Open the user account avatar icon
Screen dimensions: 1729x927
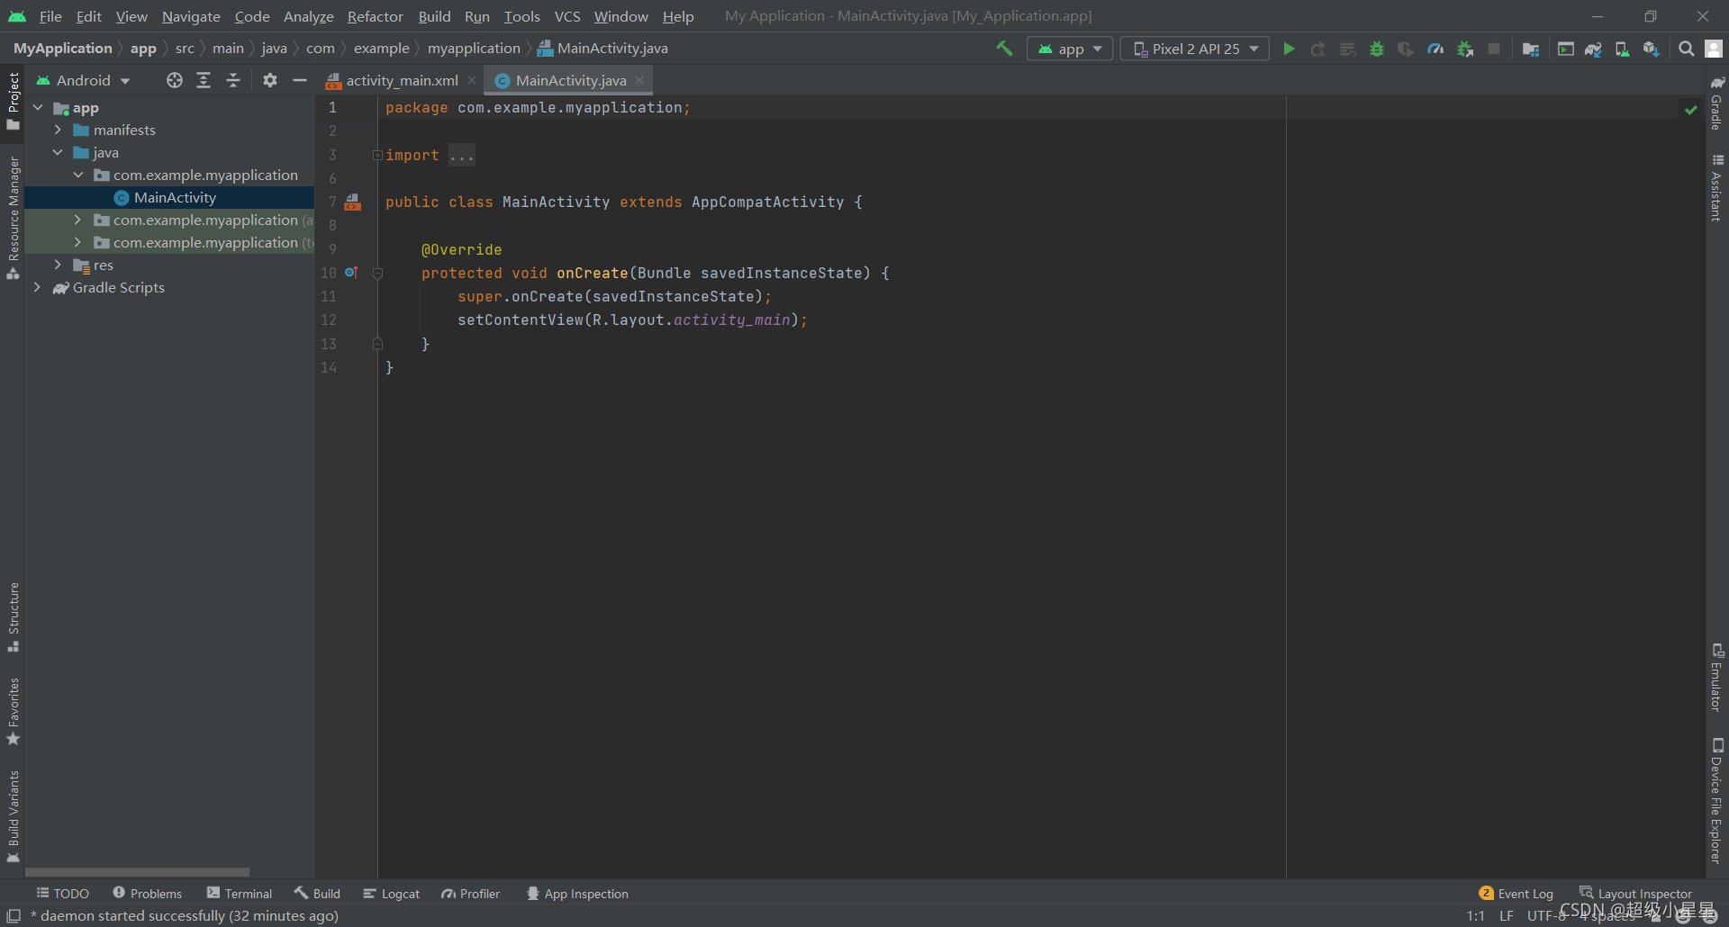[1714, 49]
